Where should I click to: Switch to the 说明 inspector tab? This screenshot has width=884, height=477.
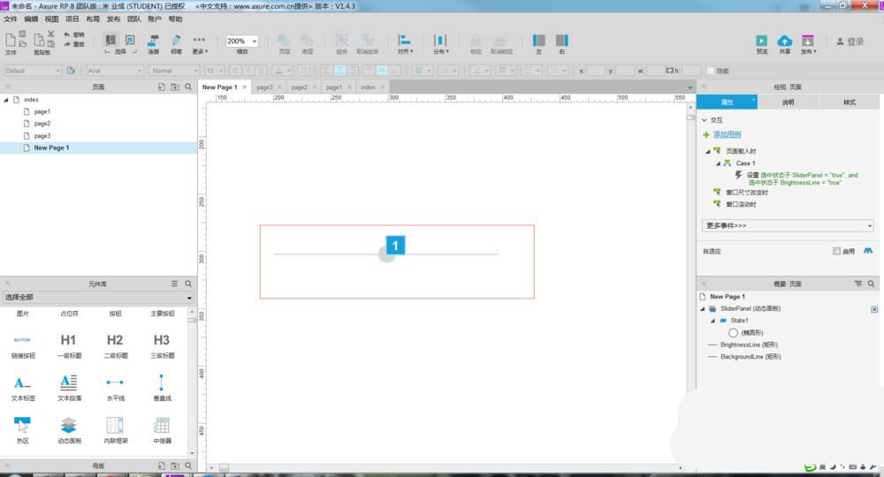coord(789,102)
